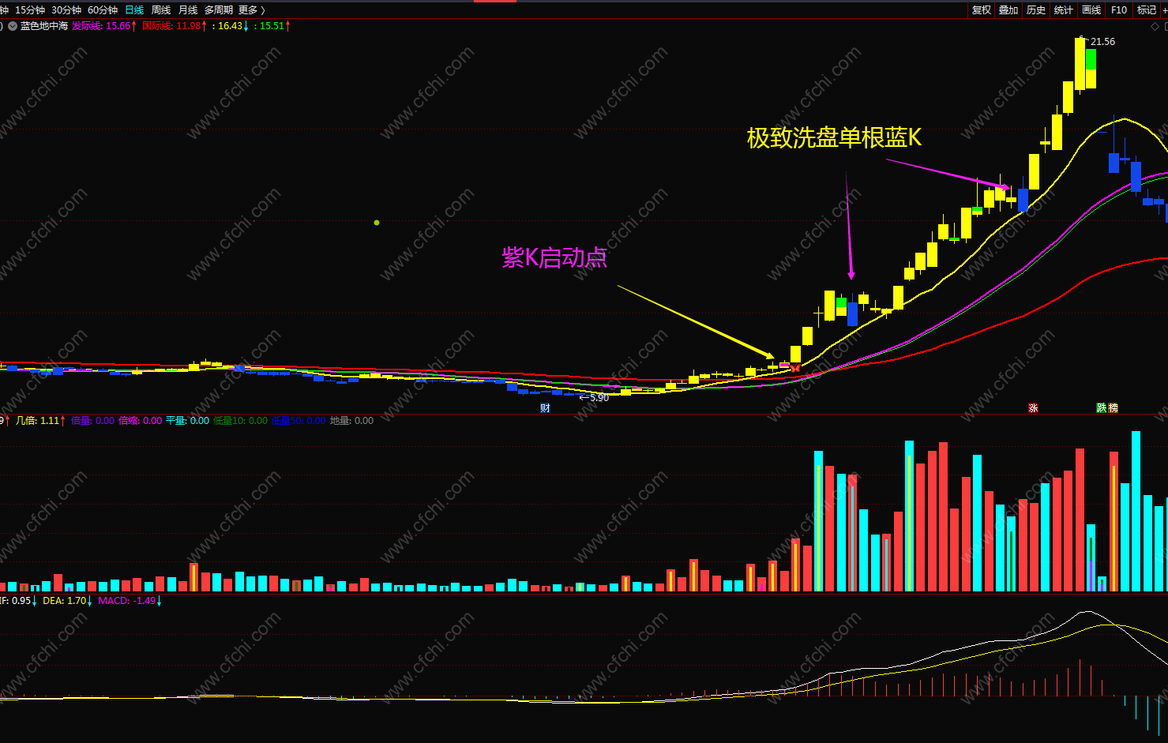The height and width of the screenshot is (743, 1168).
Task: Click the 低量50: 0.00 label
Action: coord(299,421)
